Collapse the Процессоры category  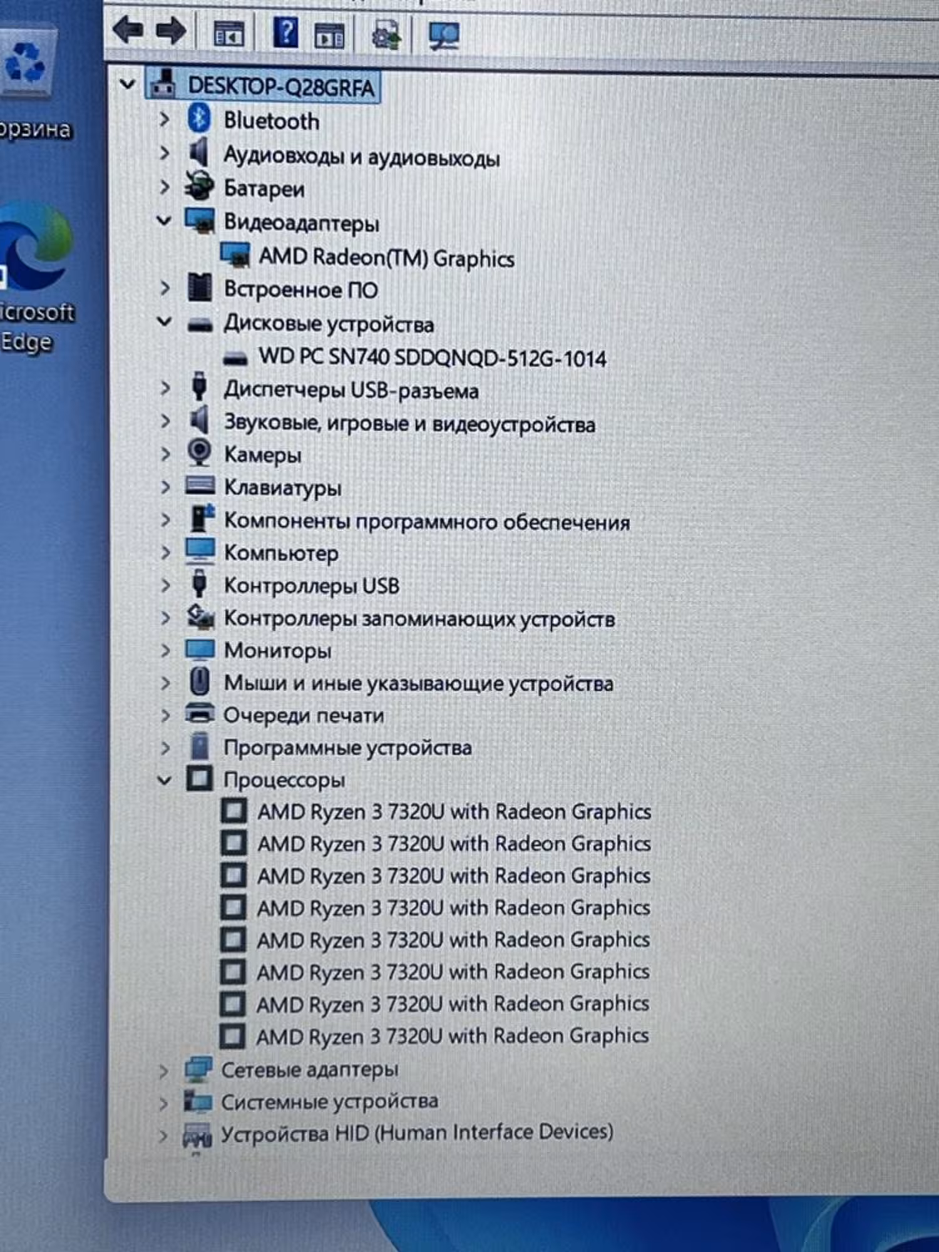tap(164, 781)
